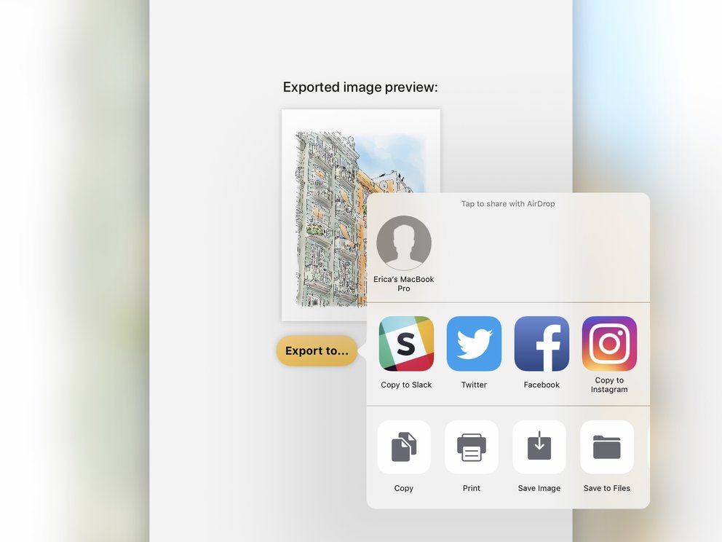Select the Twitter share icon
The image size is (722, 542).
tap(473, 343)
